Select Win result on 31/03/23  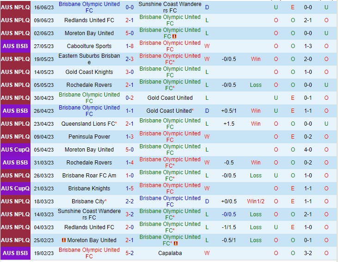point(256,163)
